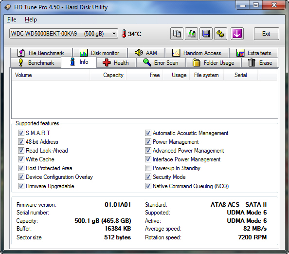
Task: Switch to the Erase tab
Action: 260,63
